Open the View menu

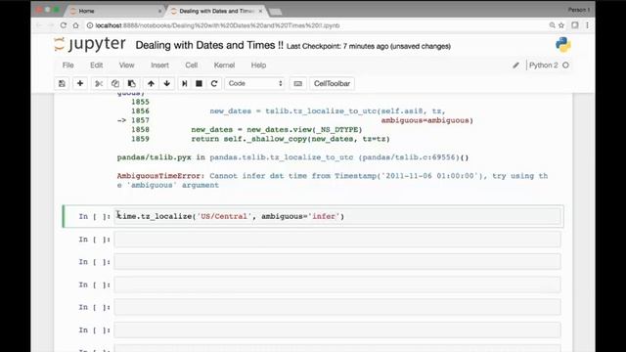coord(126,66)
